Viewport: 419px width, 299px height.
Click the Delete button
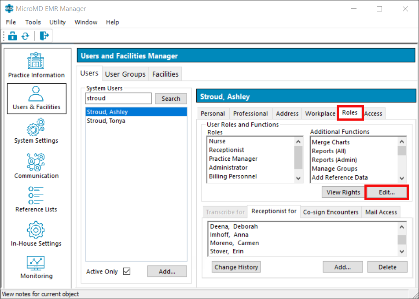click(387, 267)
